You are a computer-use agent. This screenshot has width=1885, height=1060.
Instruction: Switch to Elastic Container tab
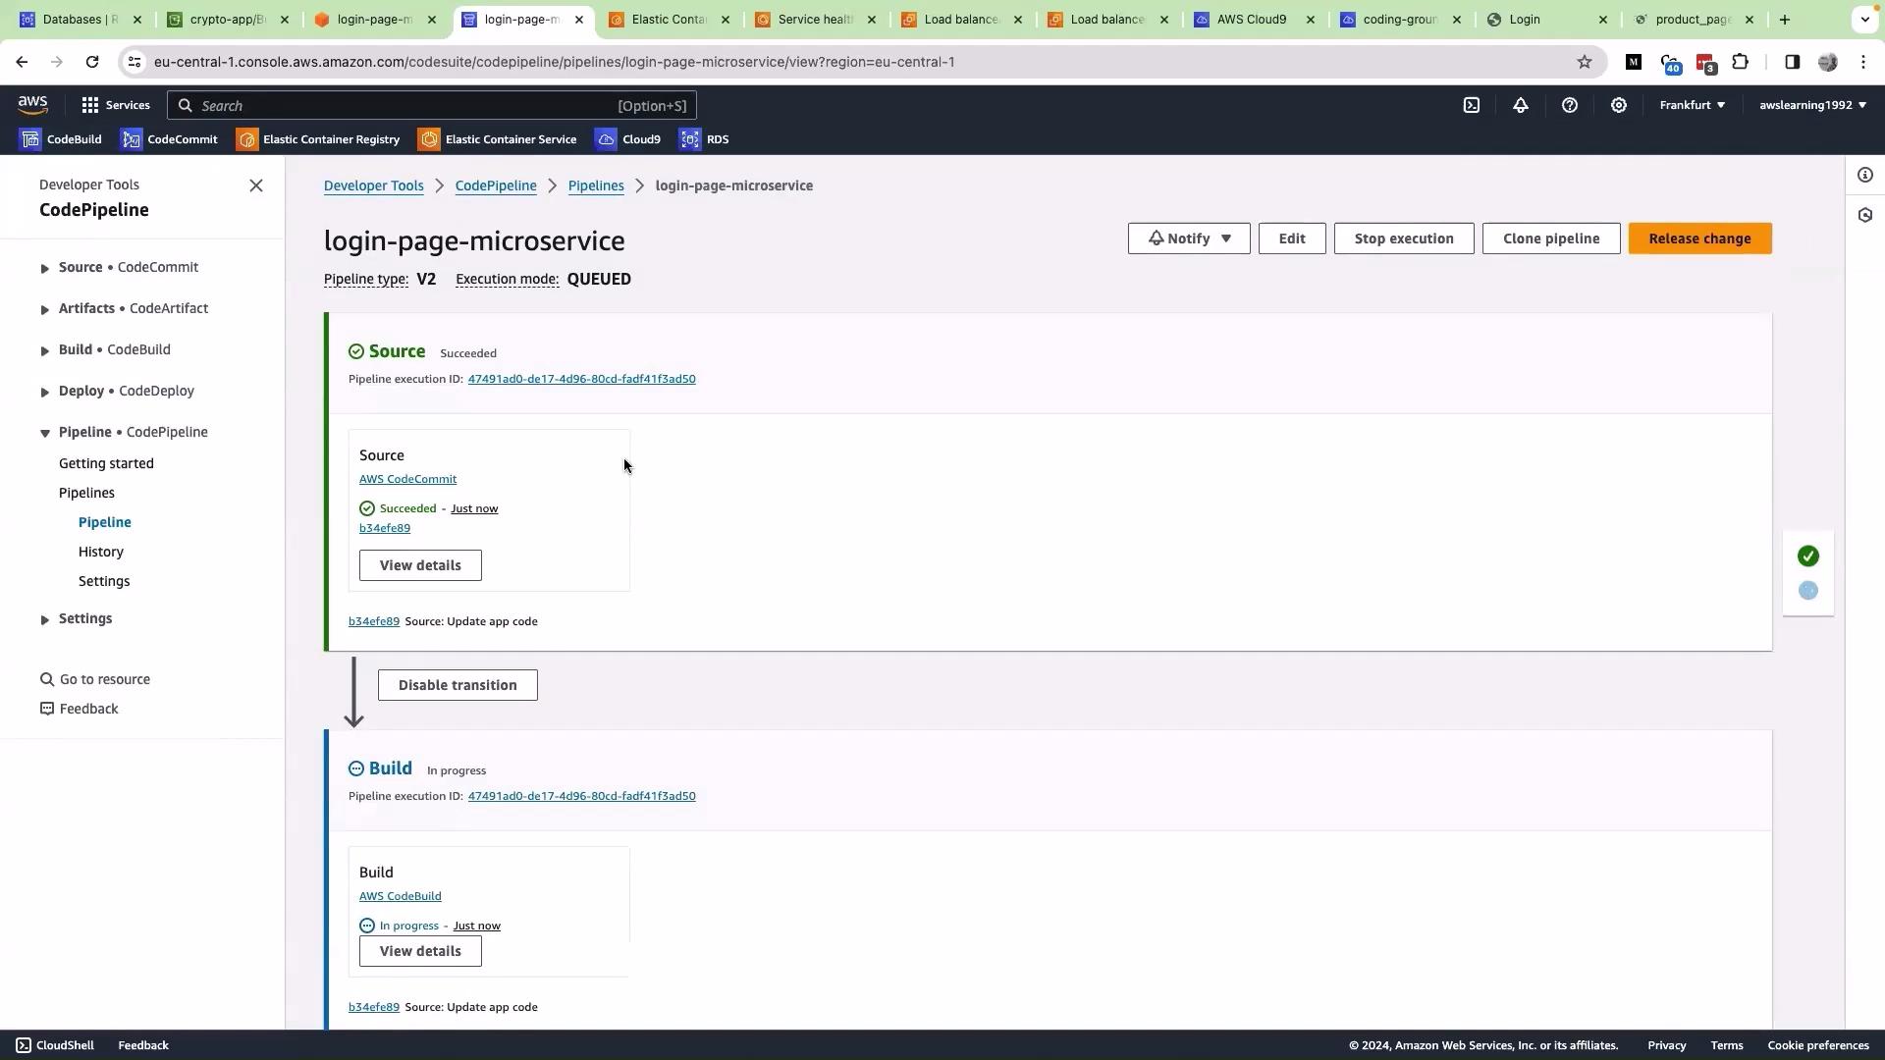coord(670,20)
